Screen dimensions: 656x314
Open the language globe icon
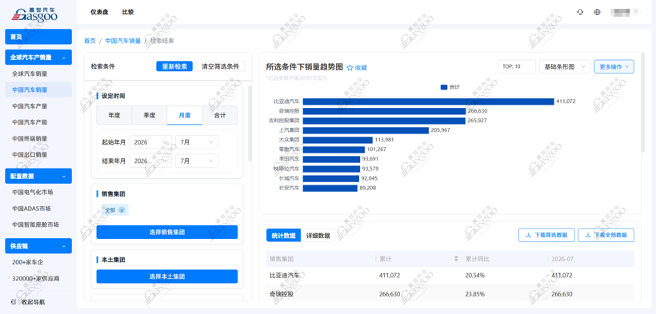(x=597, y=12)
